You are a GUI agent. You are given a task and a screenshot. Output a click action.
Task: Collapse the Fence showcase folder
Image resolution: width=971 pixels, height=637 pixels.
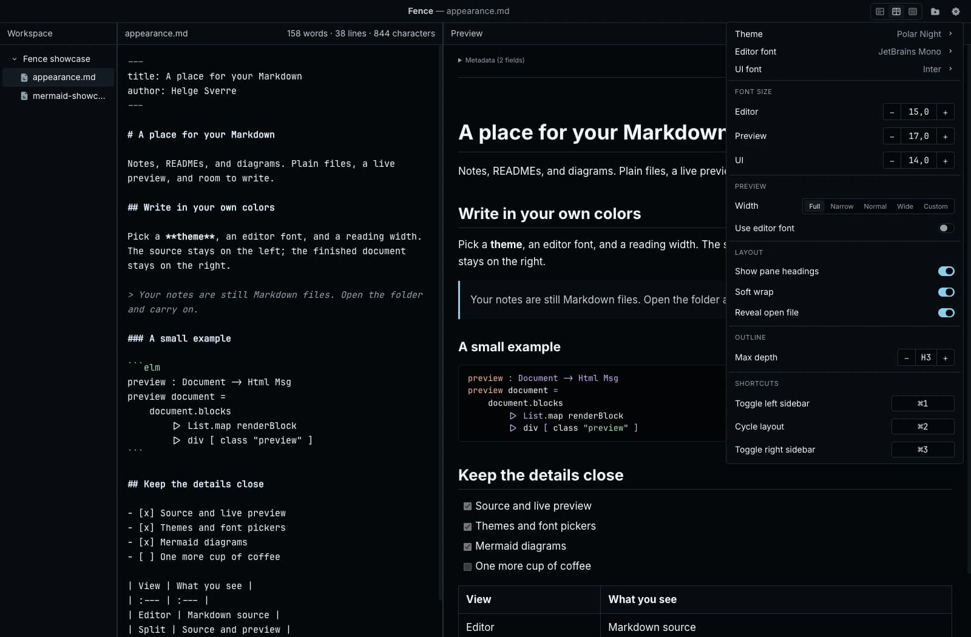point(15,59)
